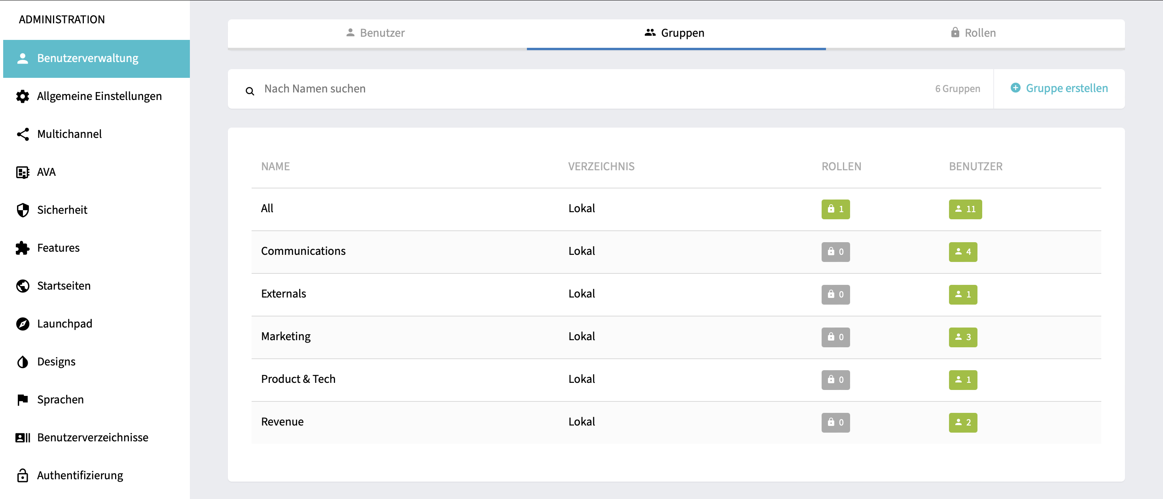The height and width of the screenshot is (499, 1163).
Task: Open the Launchpad menu entry
Action: click(97, 324)
